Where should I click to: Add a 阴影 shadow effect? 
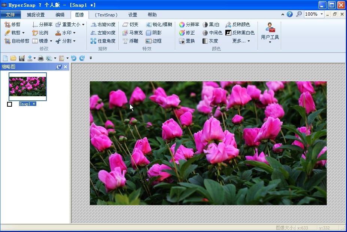(154, 33)
